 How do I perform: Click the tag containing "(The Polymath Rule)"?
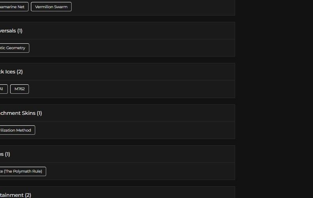(22, 171)
